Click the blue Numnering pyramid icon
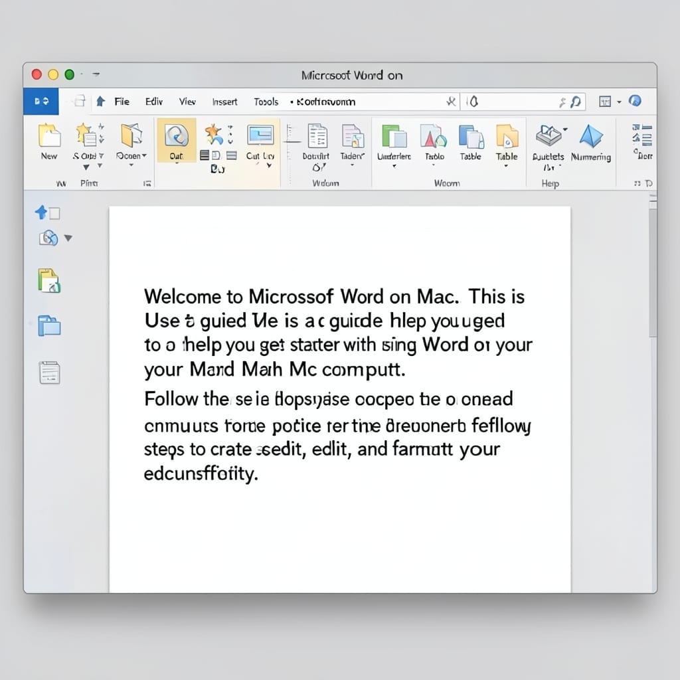680x680 pixels. [x=591, y=135]
